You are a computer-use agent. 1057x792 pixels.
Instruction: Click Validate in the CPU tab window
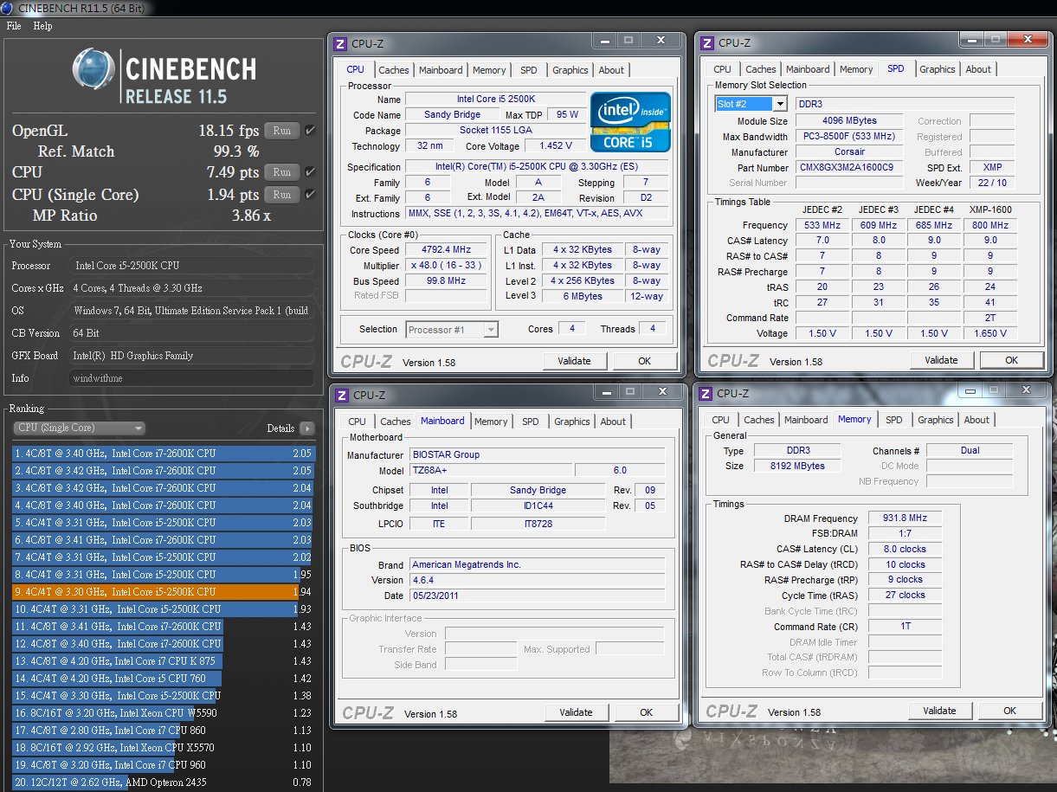(574, 361)
